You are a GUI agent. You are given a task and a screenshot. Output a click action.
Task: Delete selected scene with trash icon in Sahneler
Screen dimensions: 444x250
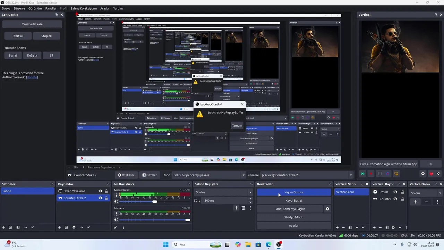pyautogui.click(x=10, y=227)
